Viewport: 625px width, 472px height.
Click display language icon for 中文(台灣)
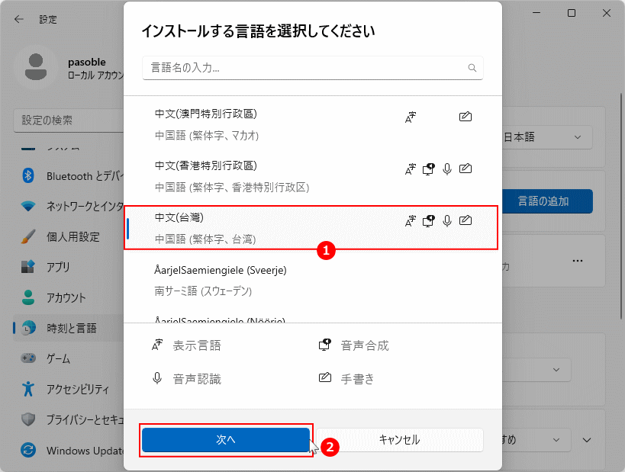coord(411,220)
